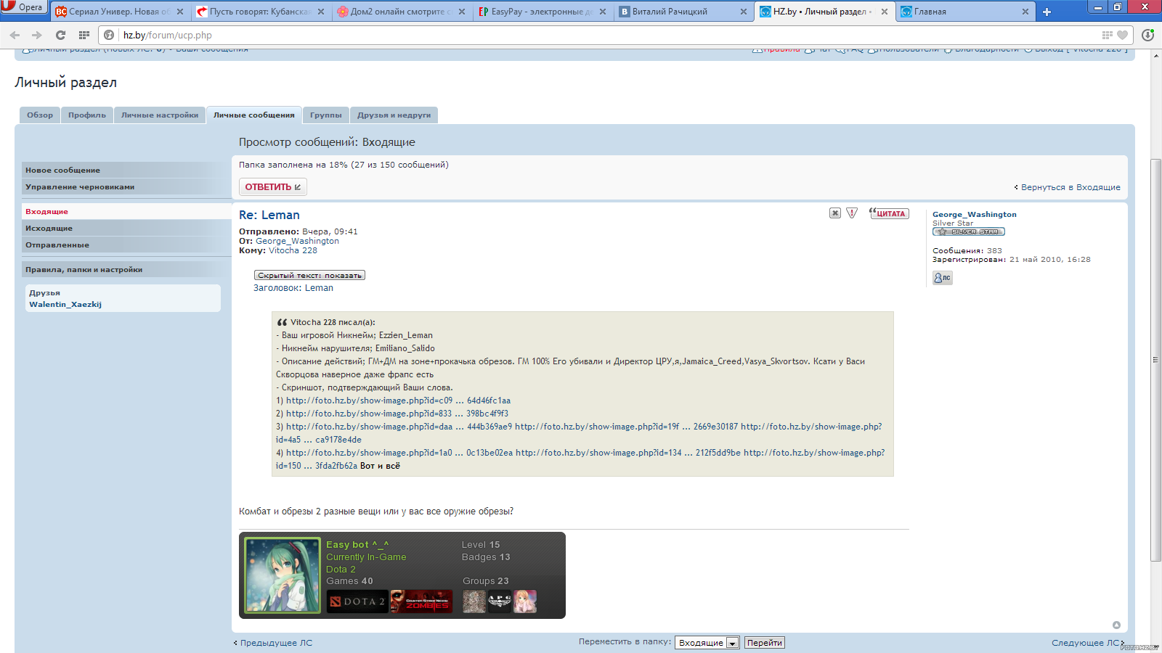
Task: Open screenshot link id=1a0 in item 4
Action: click(399, 453)
